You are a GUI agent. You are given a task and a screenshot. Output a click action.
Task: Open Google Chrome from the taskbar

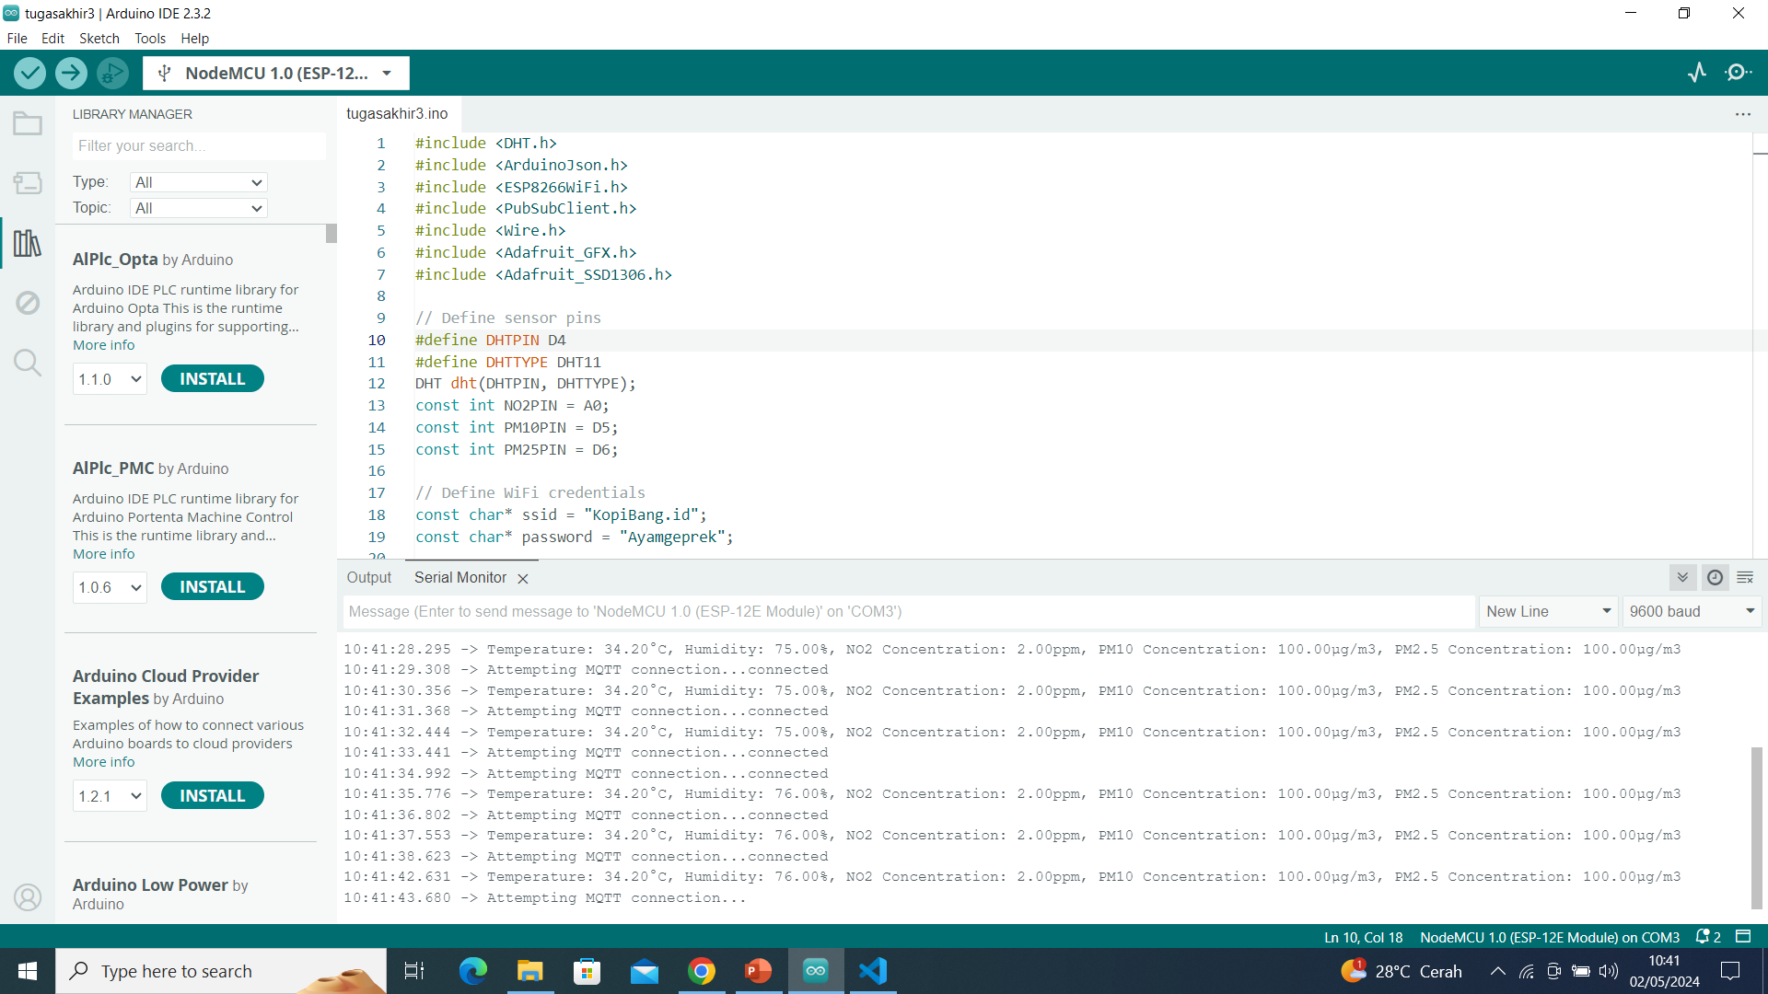tap(702, 971)
